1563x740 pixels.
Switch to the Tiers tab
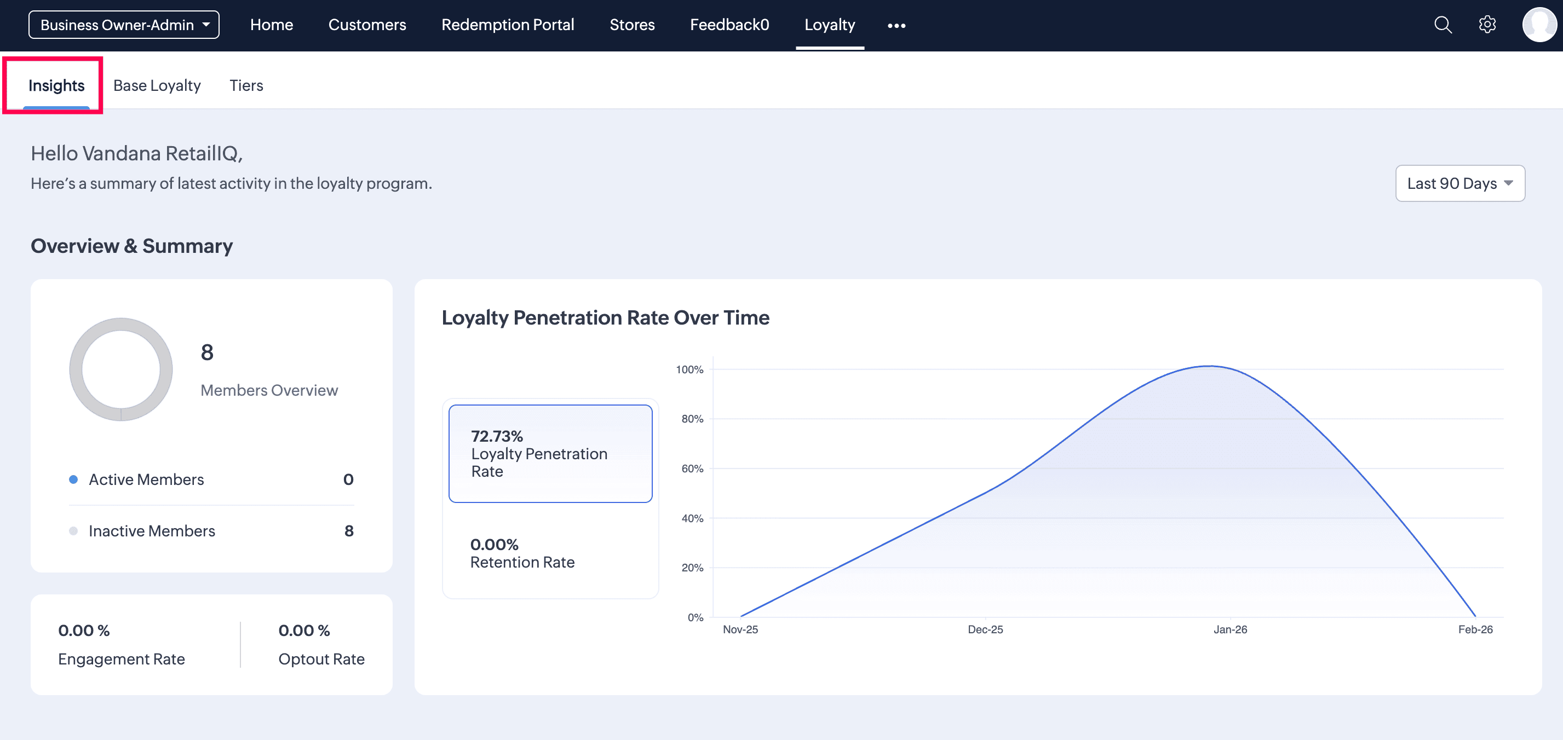pyautogui.click(x=246, y=85)
